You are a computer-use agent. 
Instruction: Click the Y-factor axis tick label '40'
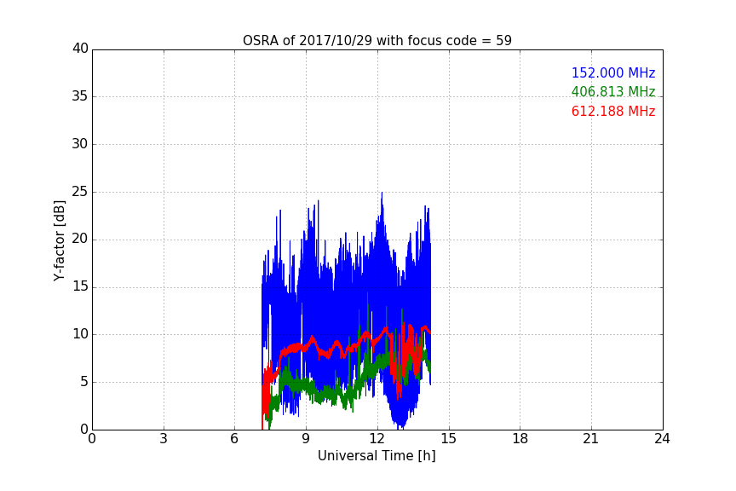click(80, 49)
